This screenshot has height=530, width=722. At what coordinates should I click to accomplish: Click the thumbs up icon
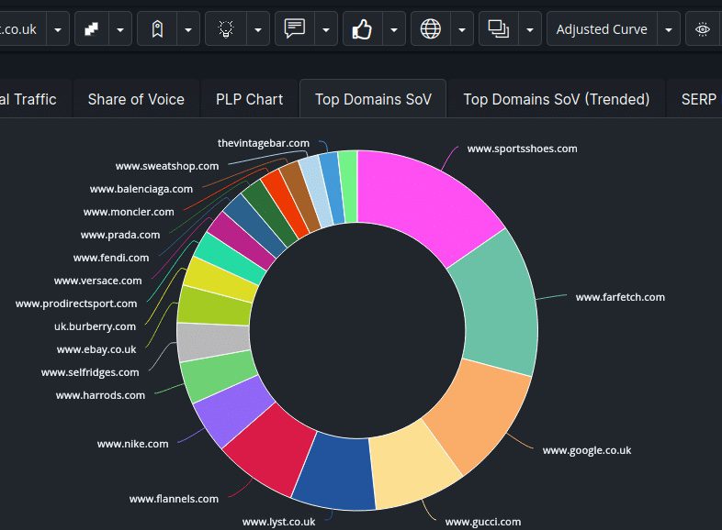[362, 29]
